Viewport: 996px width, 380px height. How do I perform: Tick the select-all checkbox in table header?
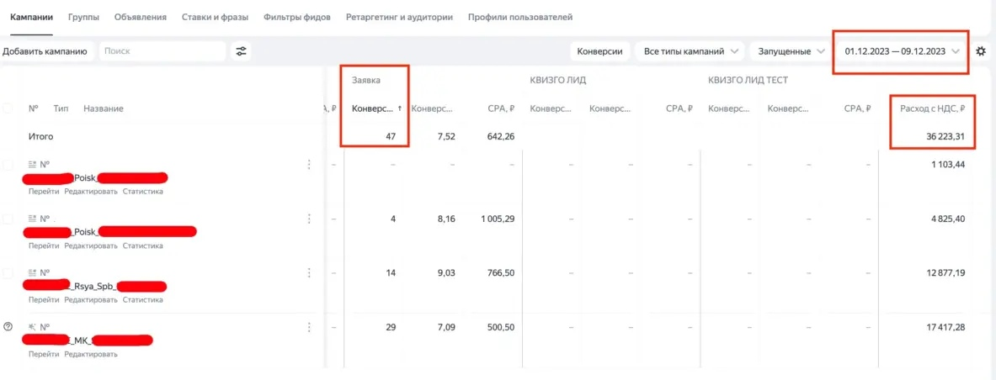[8, 108]
